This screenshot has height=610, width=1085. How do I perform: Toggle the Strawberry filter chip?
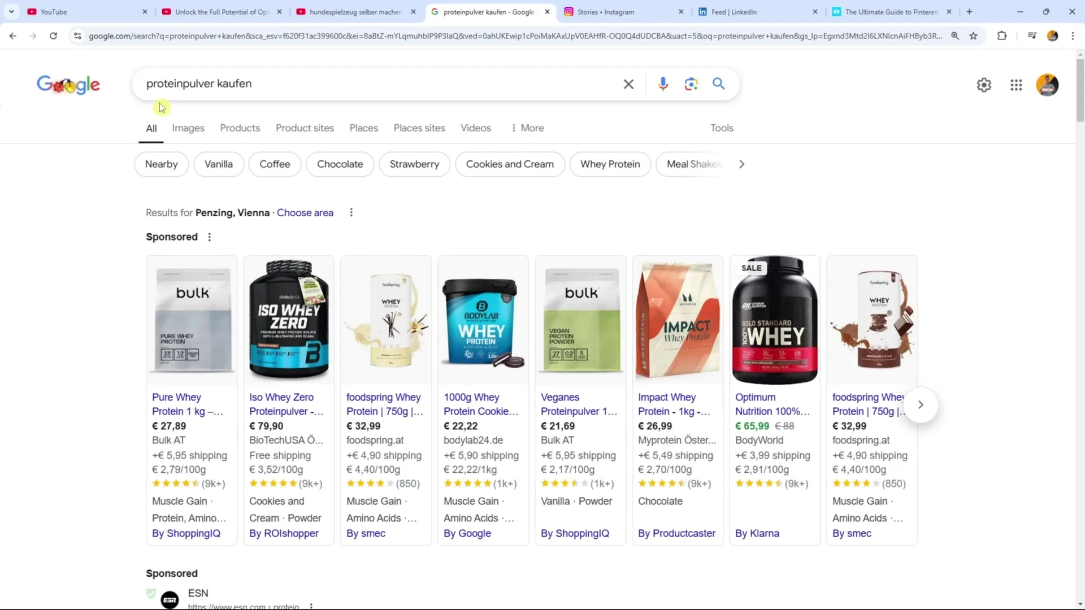pos(414,164)
